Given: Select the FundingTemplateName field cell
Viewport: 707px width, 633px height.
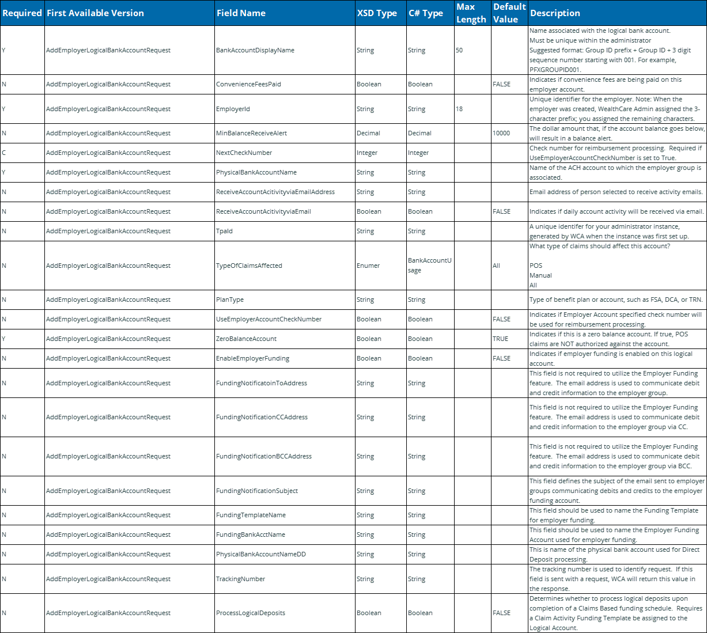Looking at the screenshot, I should click(285, 515).
